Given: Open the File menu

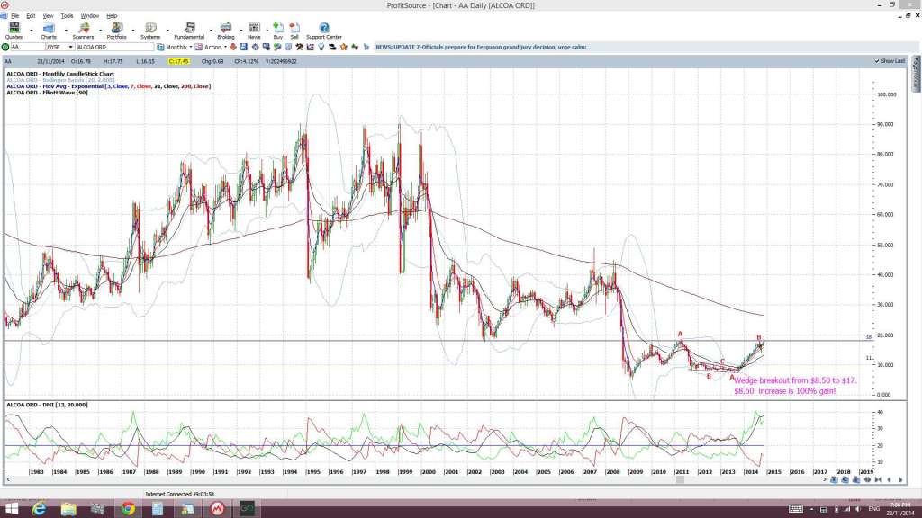Looking at the screenshot, I should pos(14,16).
